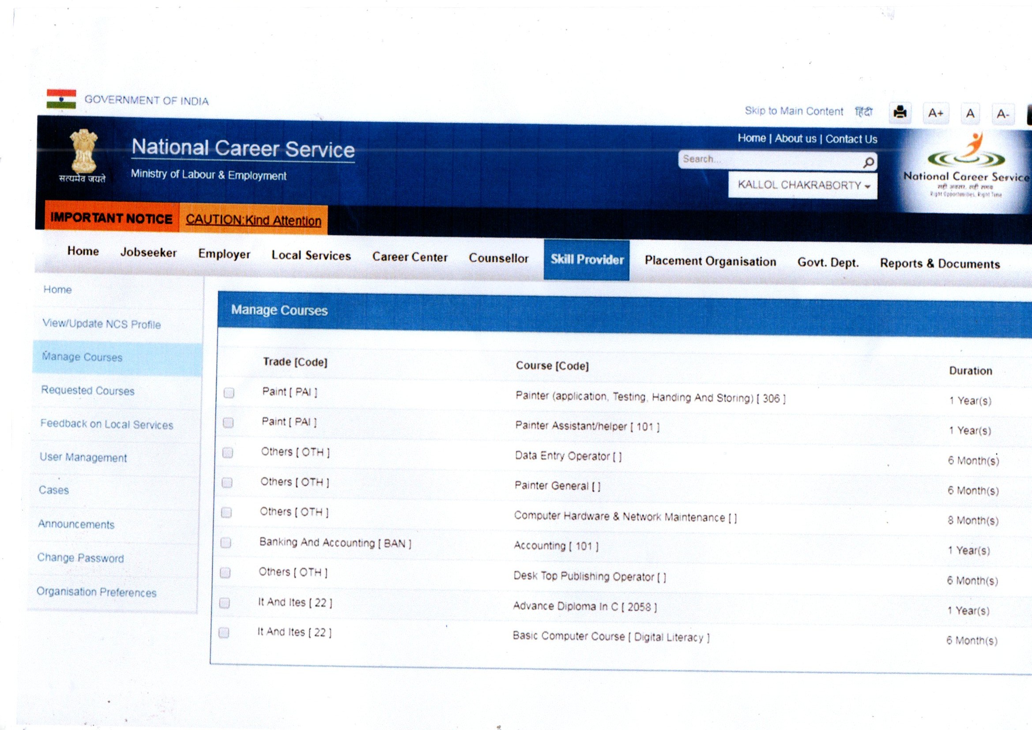Screen dimensions: 1032x730
Task: Tick checkbox for Painter Assistant/helper row
Action: pos(228,422)
